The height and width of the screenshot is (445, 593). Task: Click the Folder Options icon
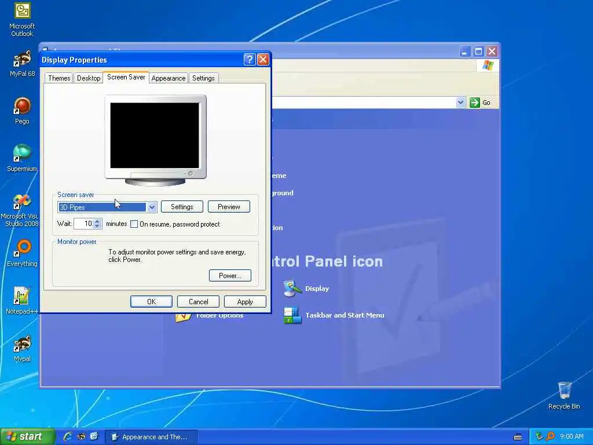pos(183,317)
